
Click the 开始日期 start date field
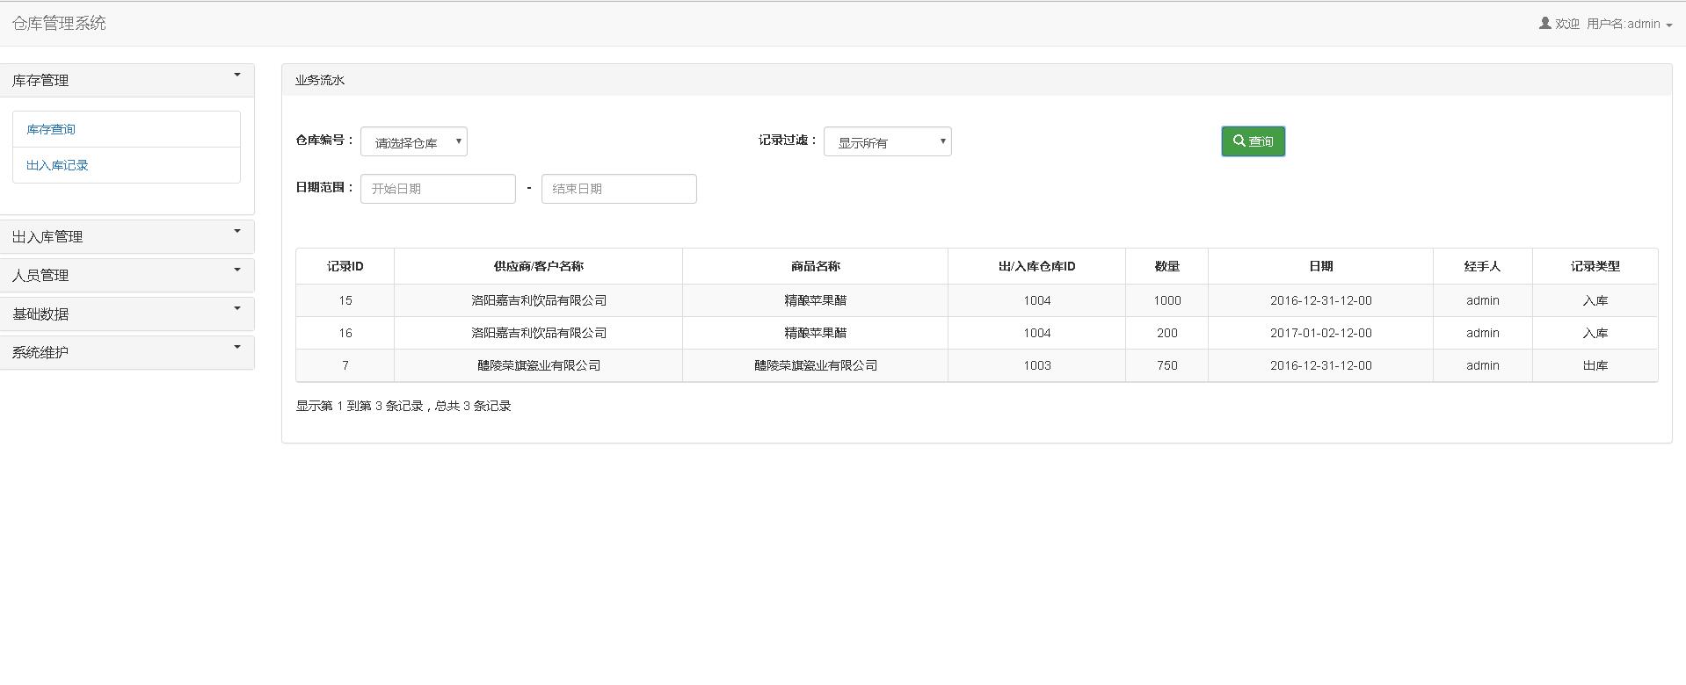438,189
